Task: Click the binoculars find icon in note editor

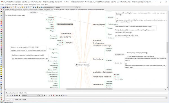Action: click(19, 95)
